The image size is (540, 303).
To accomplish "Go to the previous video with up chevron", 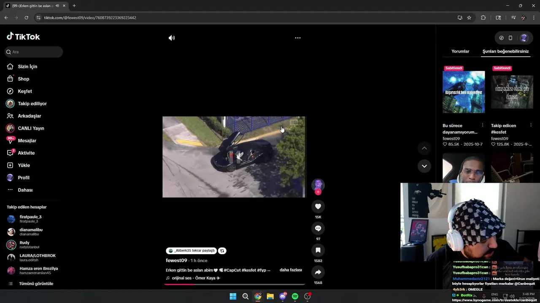I will click(x=424, y=148).
